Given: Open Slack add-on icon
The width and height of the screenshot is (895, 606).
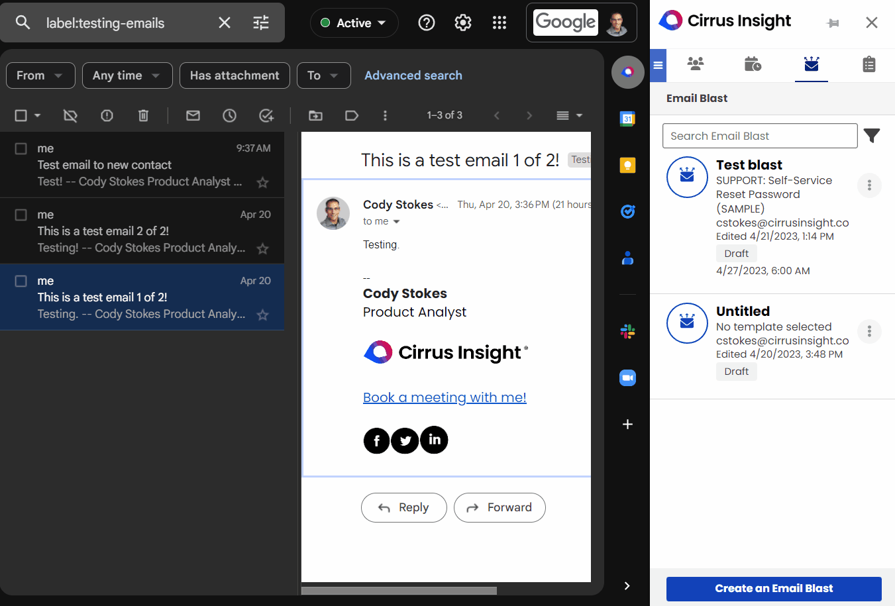Looking at the screenshot, I should click(x=628, y=331).
